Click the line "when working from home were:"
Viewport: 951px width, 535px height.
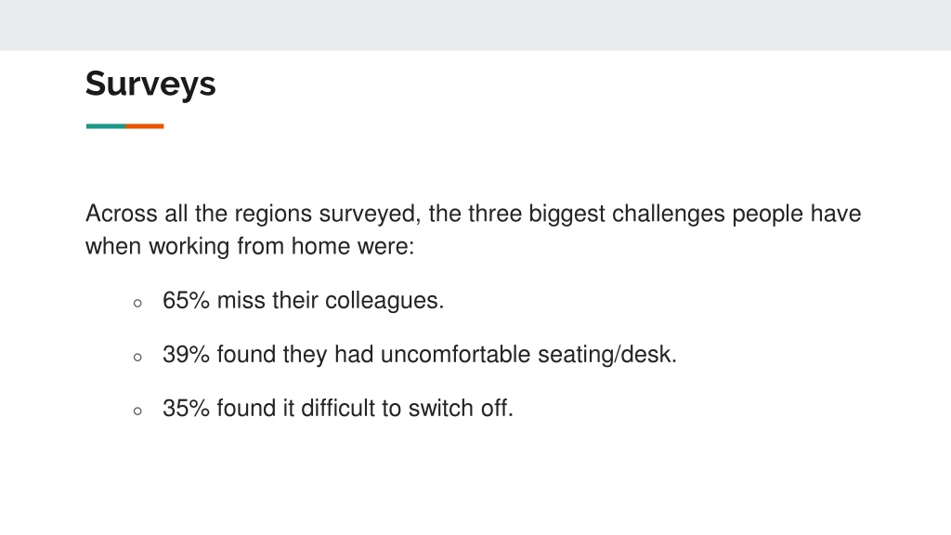point(250,247)
